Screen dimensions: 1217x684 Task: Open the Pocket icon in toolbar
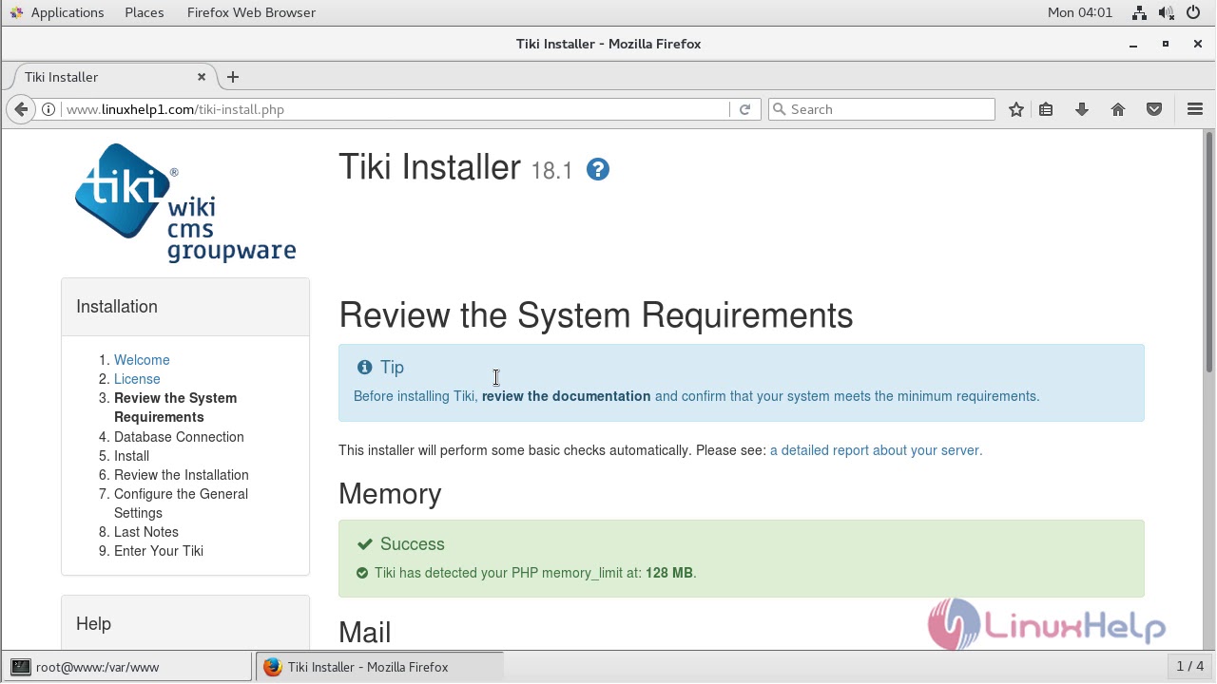click(1154, 109)
